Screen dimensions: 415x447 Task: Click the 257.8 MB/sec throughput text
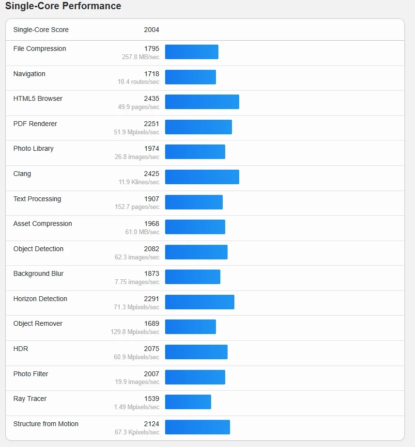coord(140,57)
